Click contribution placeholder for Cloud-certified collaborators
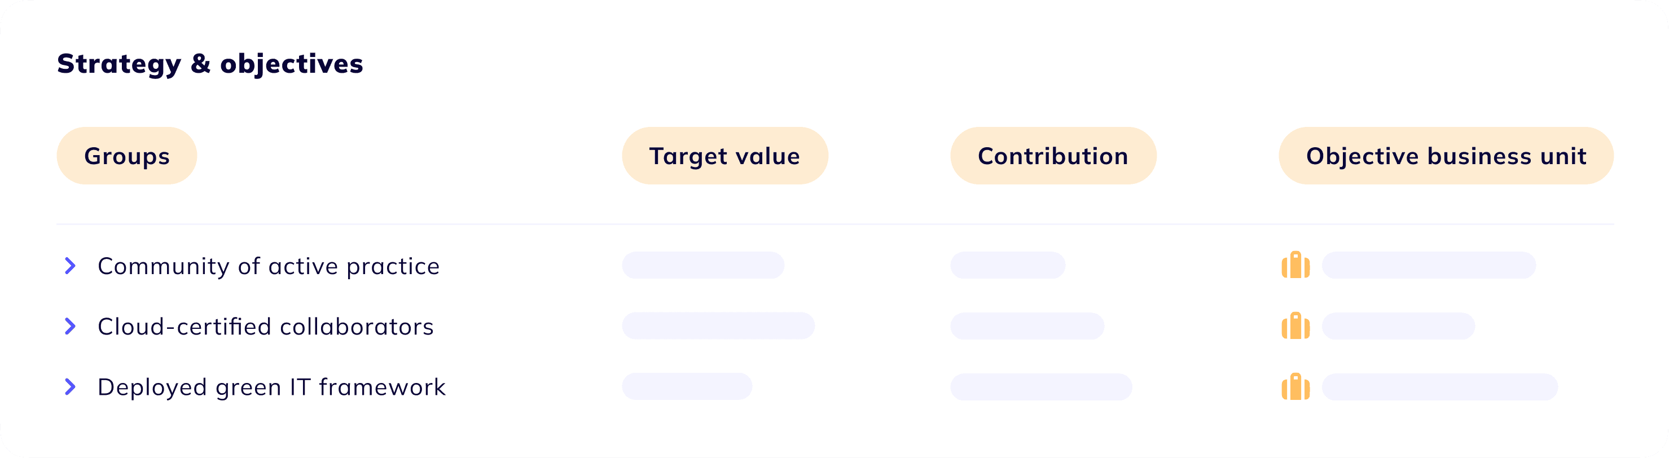Viewport: 1669px width, 458px height. click(1027, 326)
